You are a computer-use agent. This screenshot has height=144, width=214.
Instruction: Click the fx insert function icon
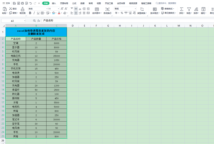[39, 21]
